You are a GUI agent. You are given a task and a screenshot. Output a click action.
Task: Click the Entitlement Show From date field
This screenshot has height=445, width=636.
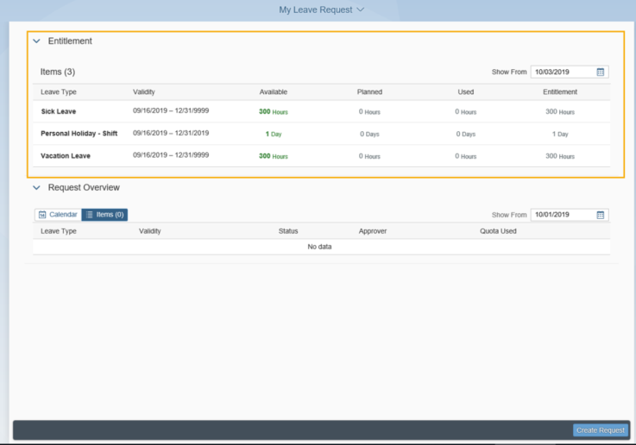(x=563, y=72)
